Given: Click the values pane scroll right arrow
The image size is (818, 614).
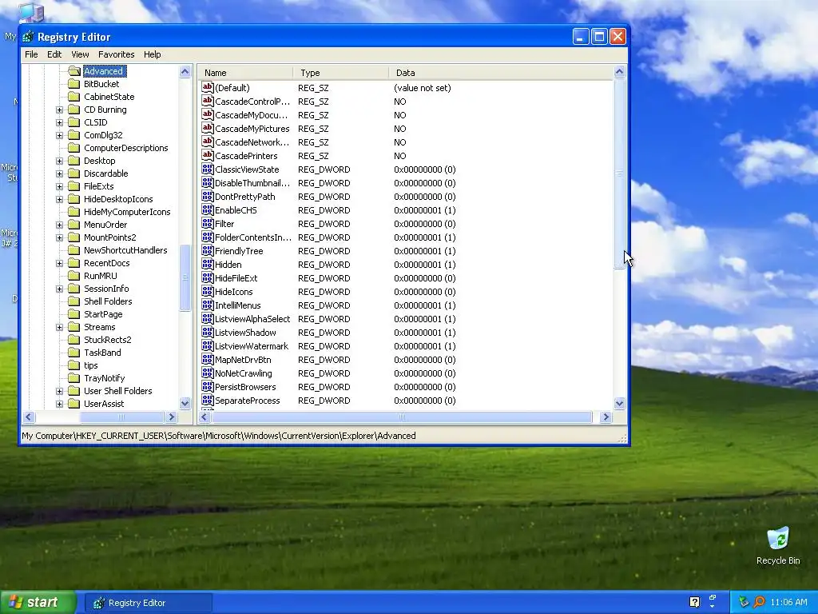Looking at the screenshot, I should 606,417.
